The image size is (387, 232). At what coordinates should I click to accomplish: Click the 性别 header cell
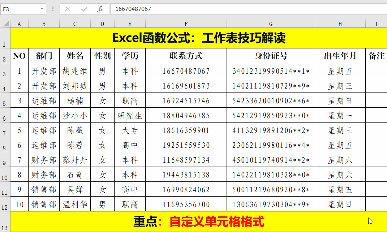coord(102,56)
